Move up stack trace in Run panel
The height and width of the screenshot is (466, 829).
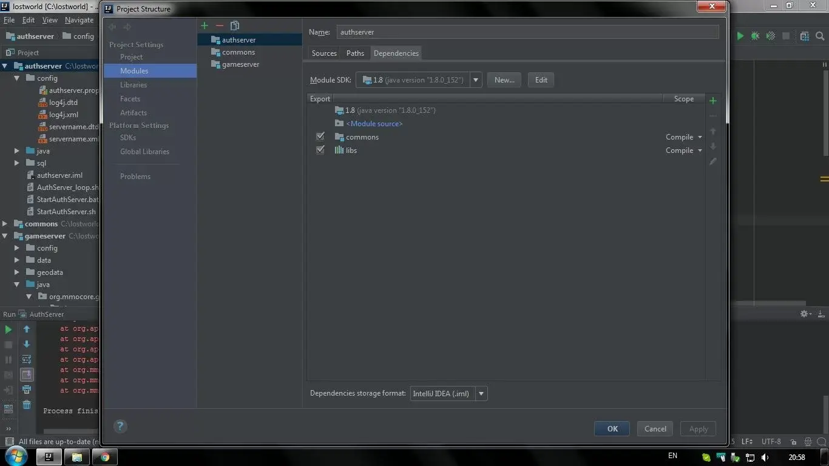pos(27,329)
